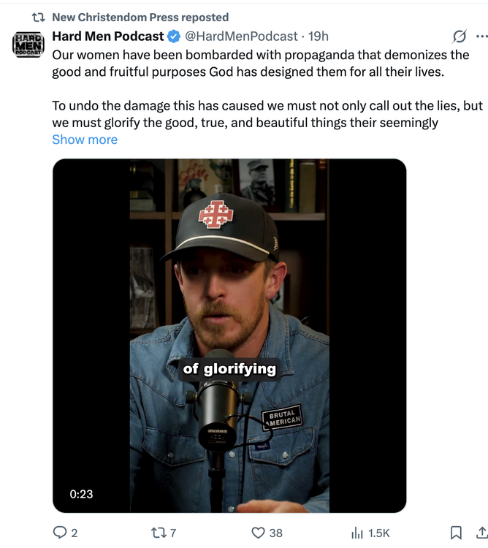Open the three-dot More options menu
This screenshot has width=488, height=548.
coord(481,36)
